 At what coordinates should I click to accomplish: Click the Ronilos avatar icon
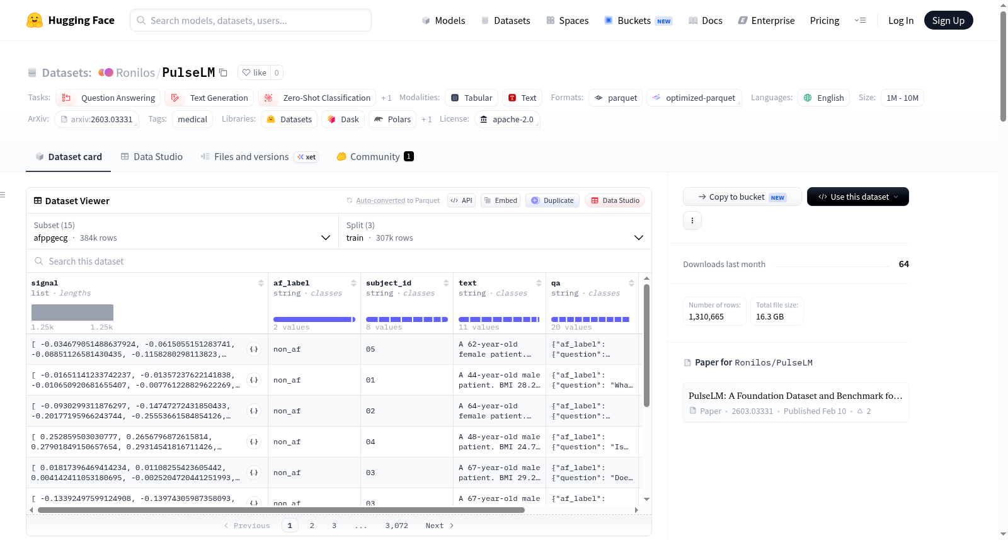tap(106, 72)
